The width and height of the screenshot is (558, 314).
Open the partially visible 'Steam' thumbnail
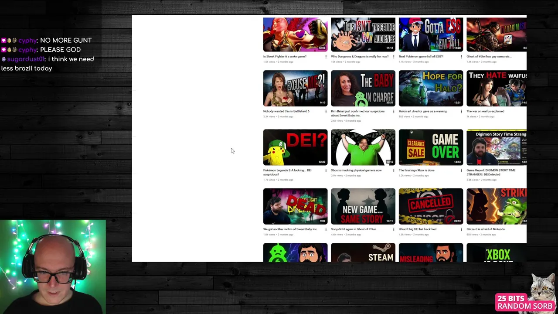(363, 253)
